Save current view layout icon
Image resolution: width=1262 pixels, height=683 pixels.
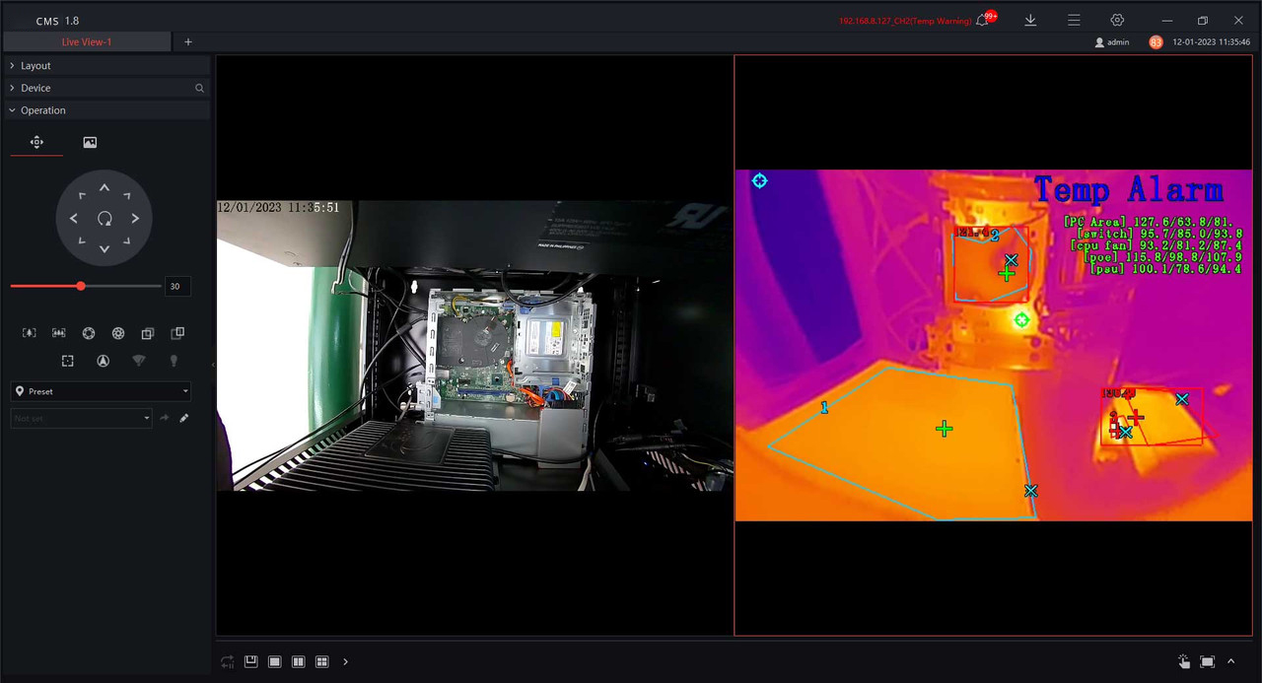[x=251, y=661]
